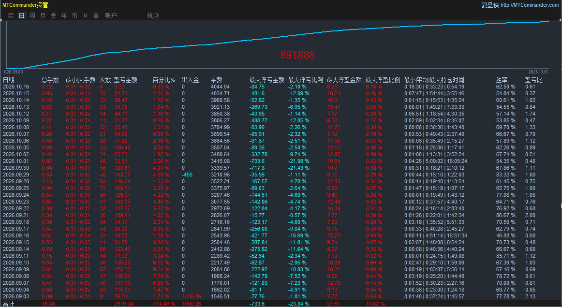Click the M tab item
Screen dimensions: 562x307
point(85,15)
